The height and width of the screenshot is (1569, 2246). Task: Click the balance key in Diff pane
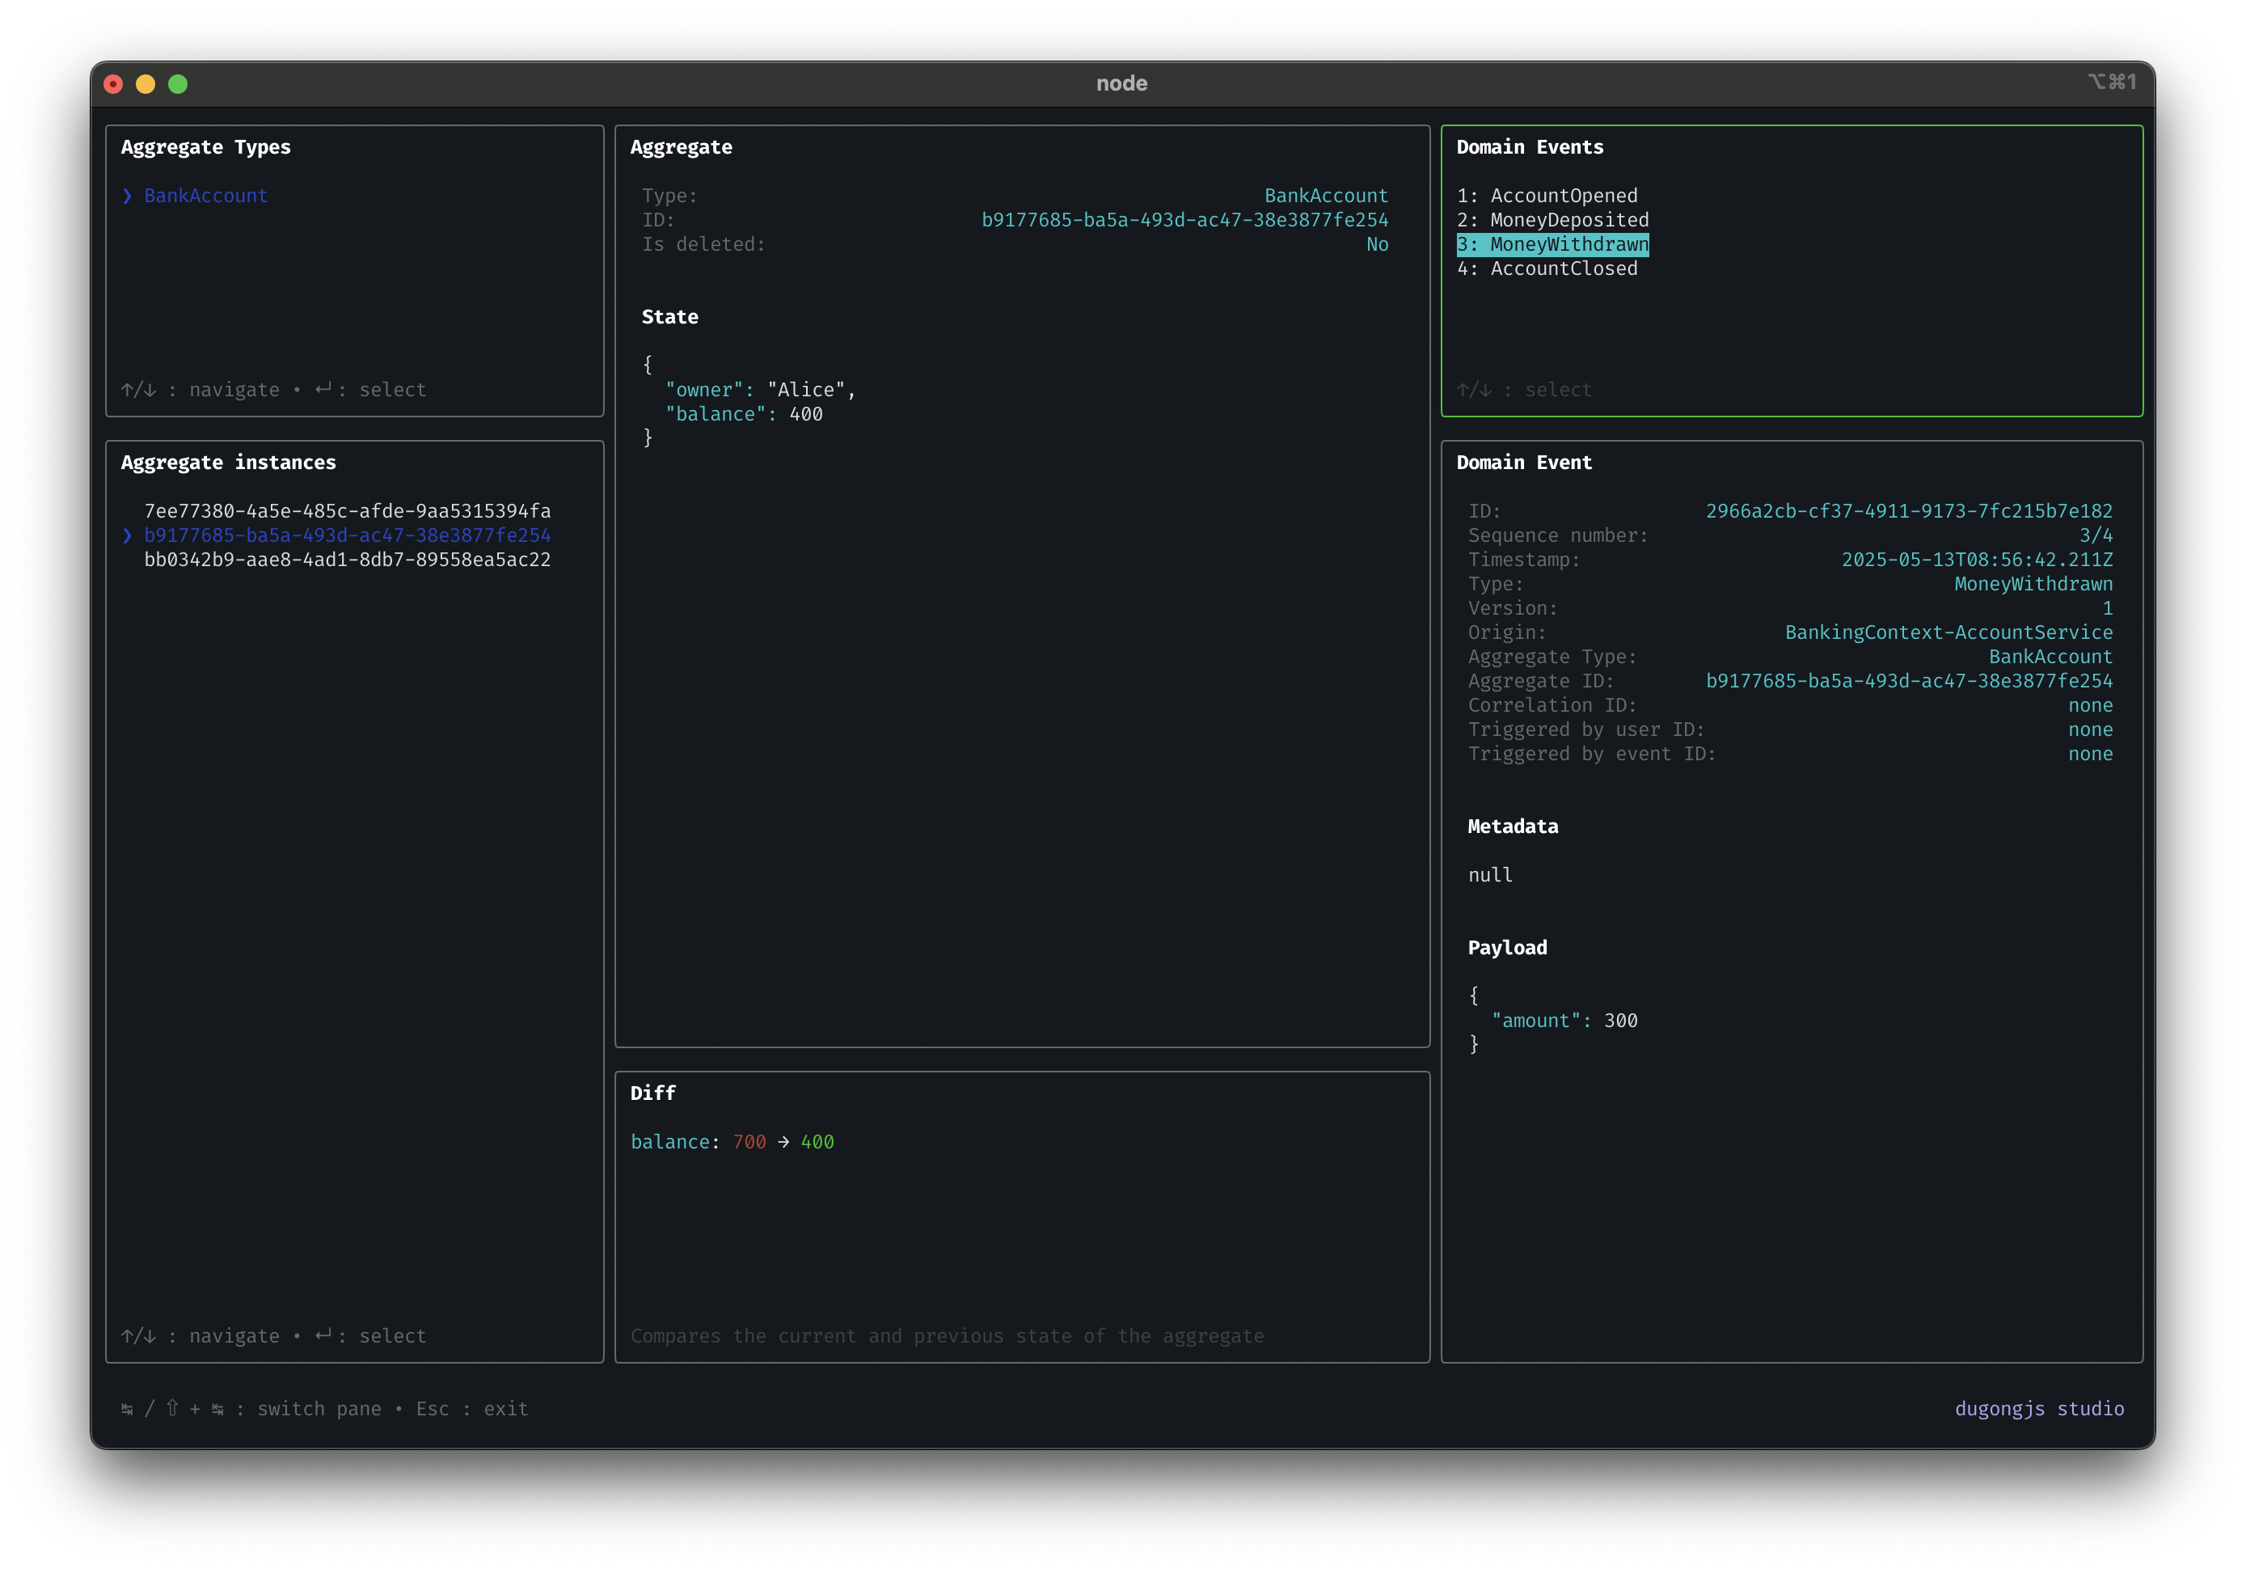pyautogui.click(x=670, y=1142)
